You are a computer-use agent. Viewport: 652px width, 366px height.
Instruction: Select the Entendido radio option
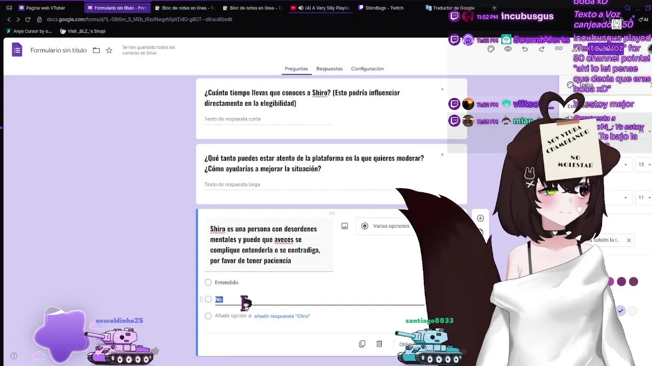208,282
